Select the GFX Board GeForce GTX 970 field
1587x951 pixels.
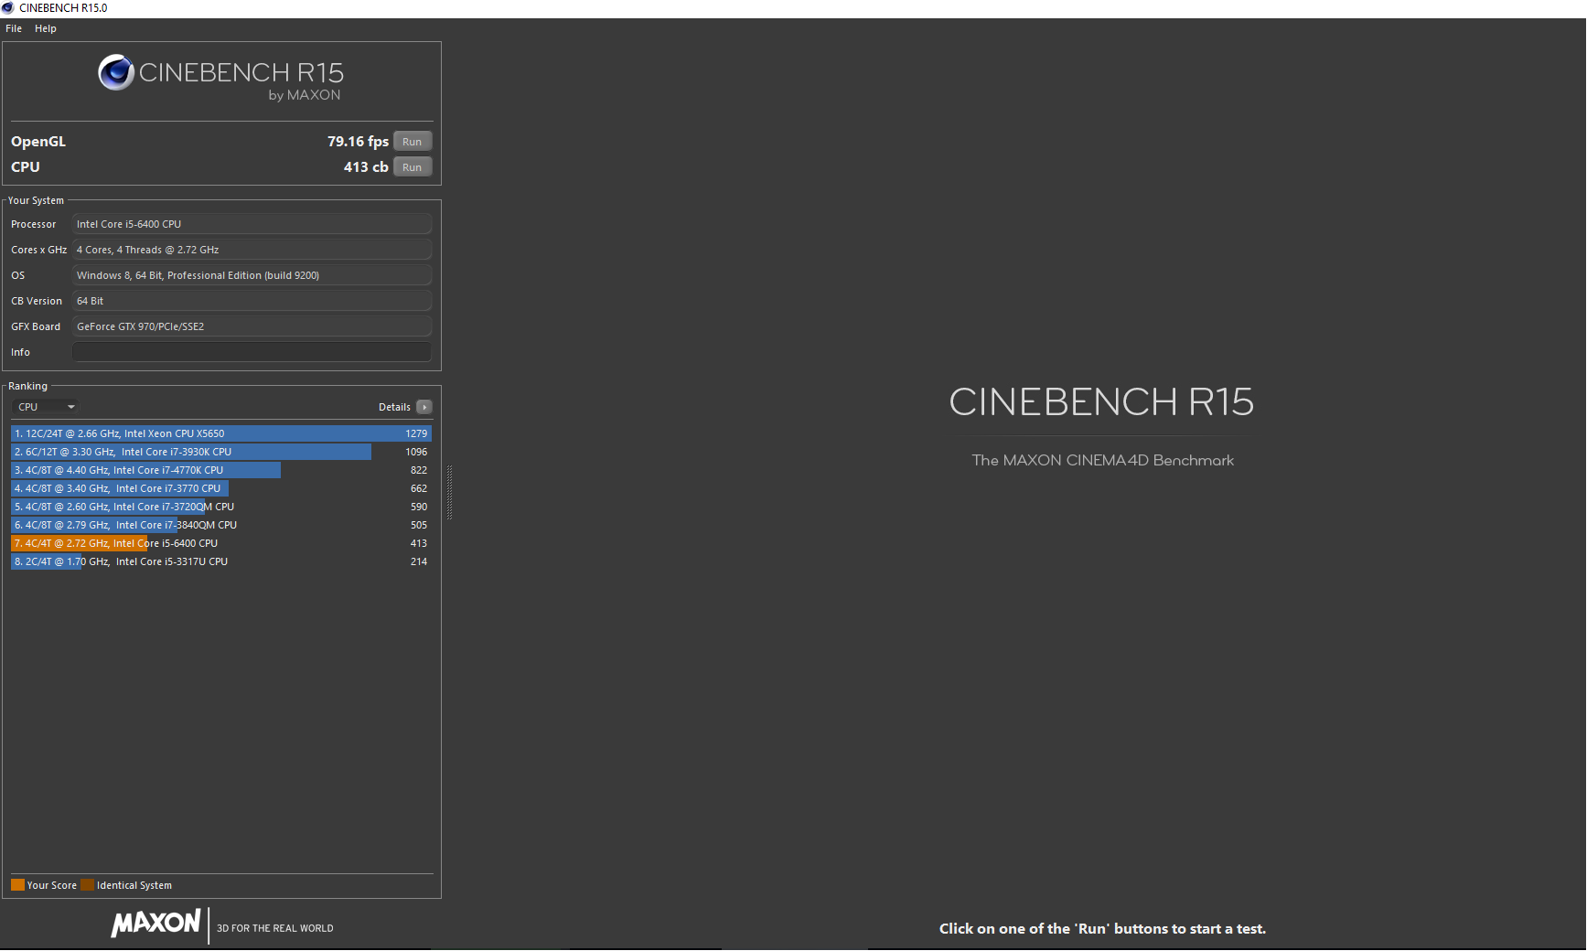(x=252, y=326)
